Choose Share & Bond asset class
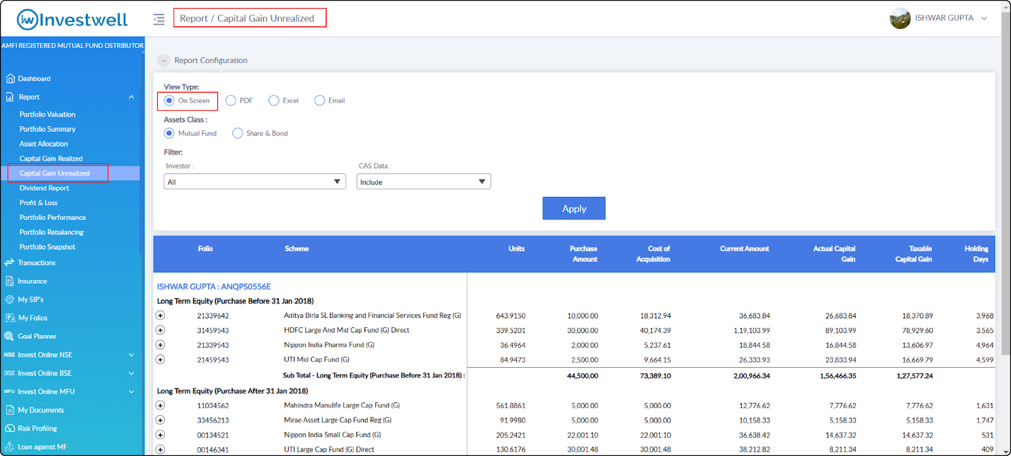The width and height of the screenshot is (1011, 456). [238, 133]
